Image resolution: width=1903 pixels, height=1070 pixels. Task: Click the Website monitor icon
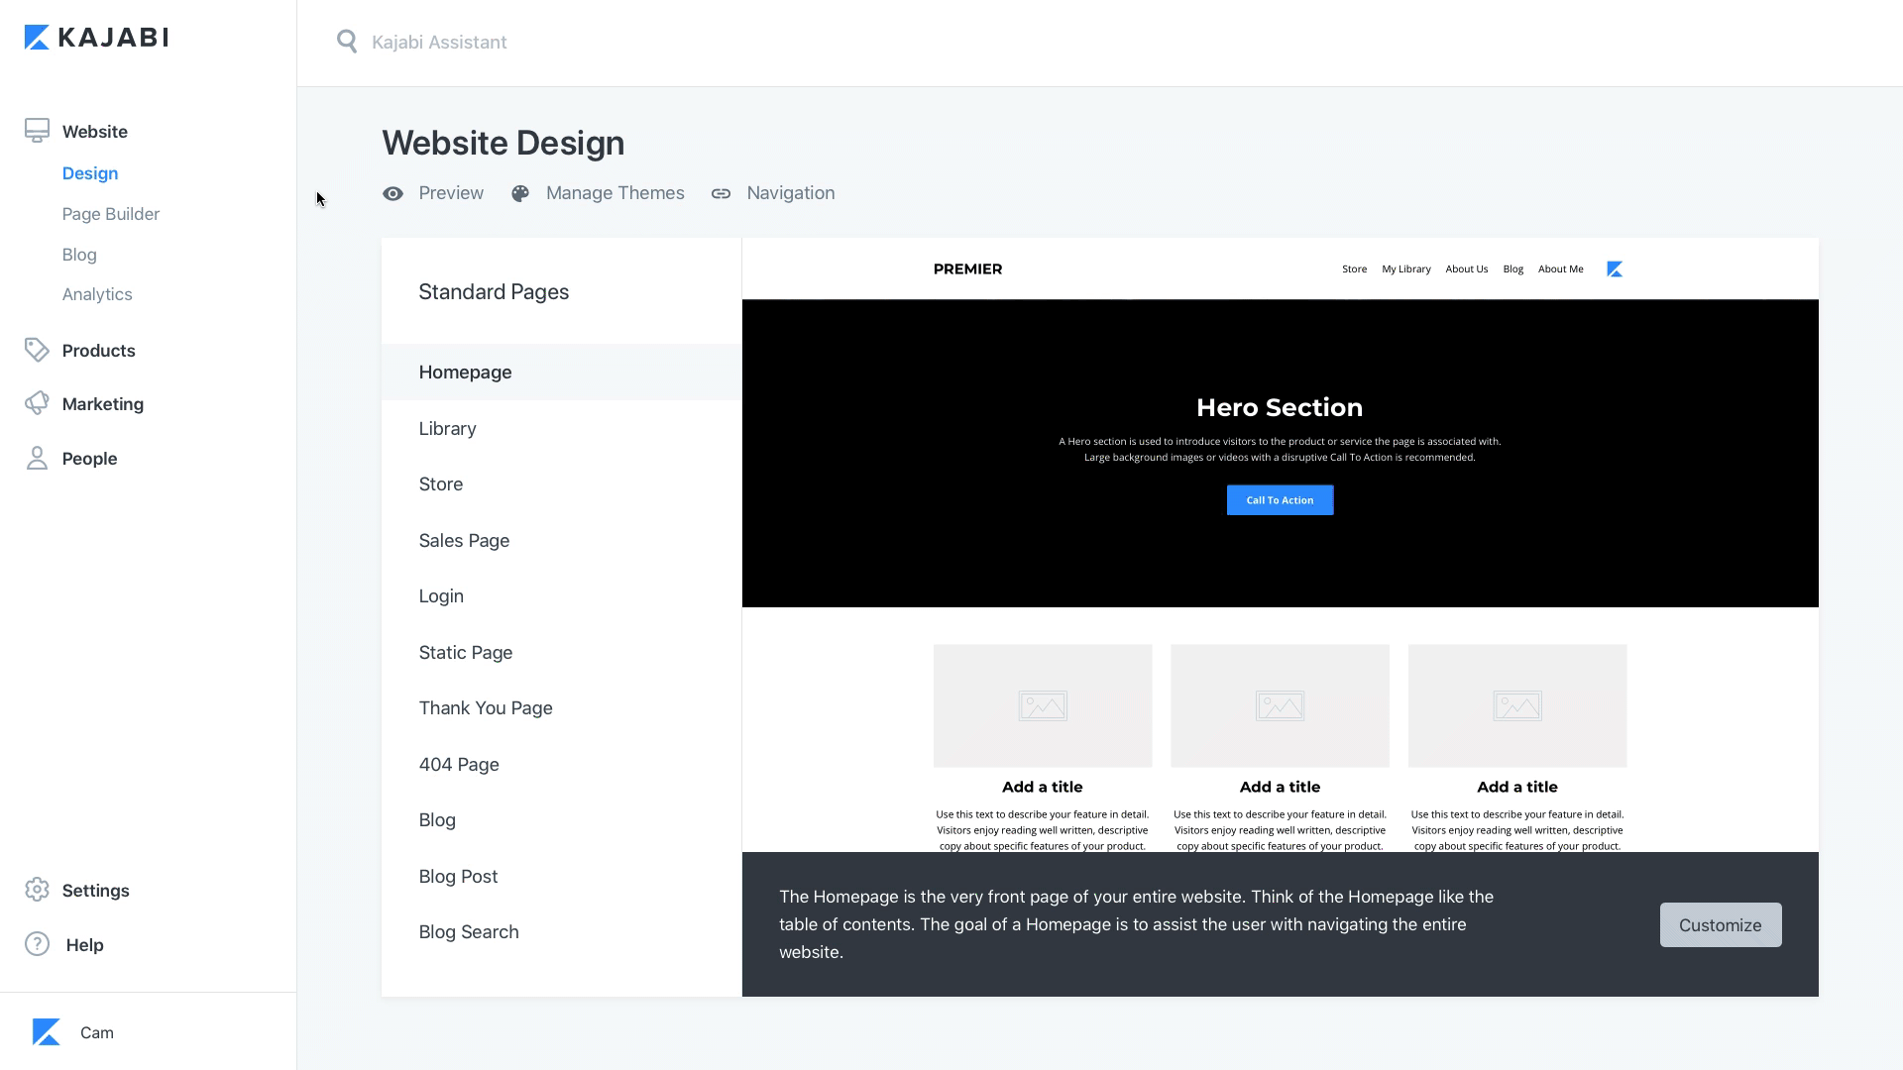click(37, 131)
